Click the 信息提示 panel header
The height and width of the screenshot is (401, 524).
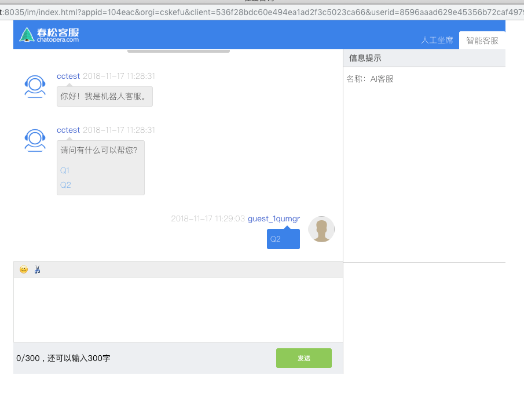(424, 58)
